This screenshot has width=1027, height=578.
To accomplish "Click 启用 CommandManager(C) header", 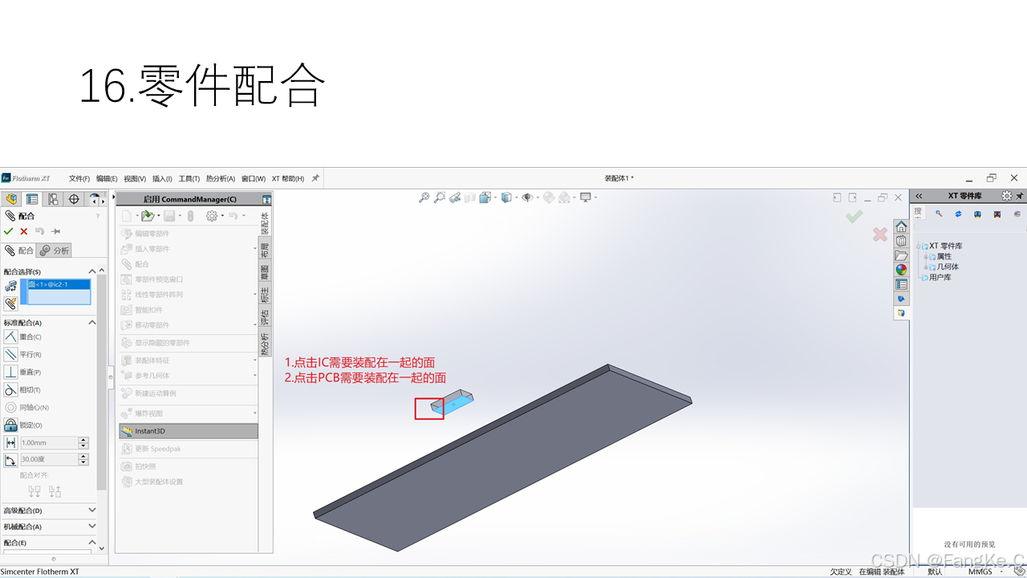I will click(x=189, y=199).
